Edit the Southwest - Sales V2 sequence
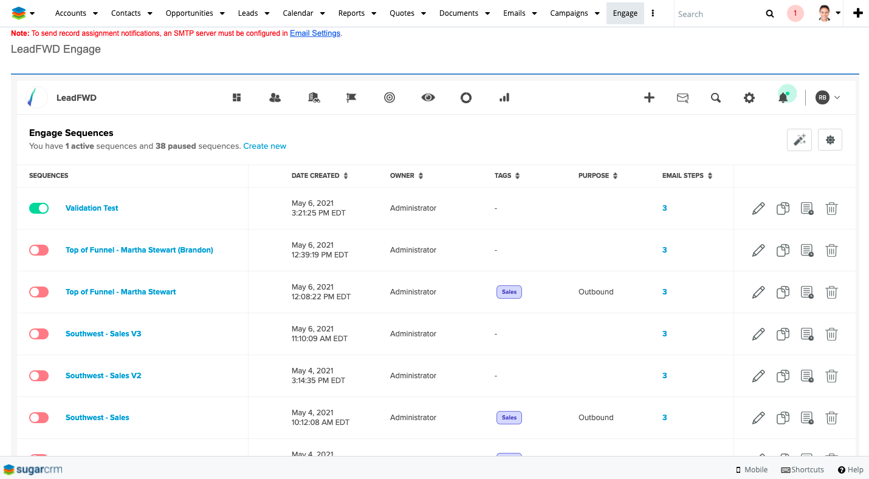The image size is (869, 479). (758, 376)
